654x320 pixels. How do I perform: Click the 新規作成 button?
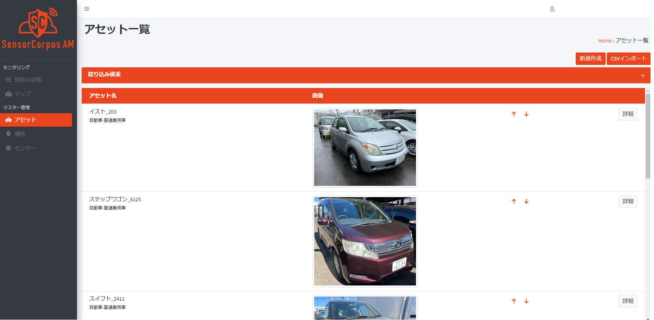click(x=590, y=59)
